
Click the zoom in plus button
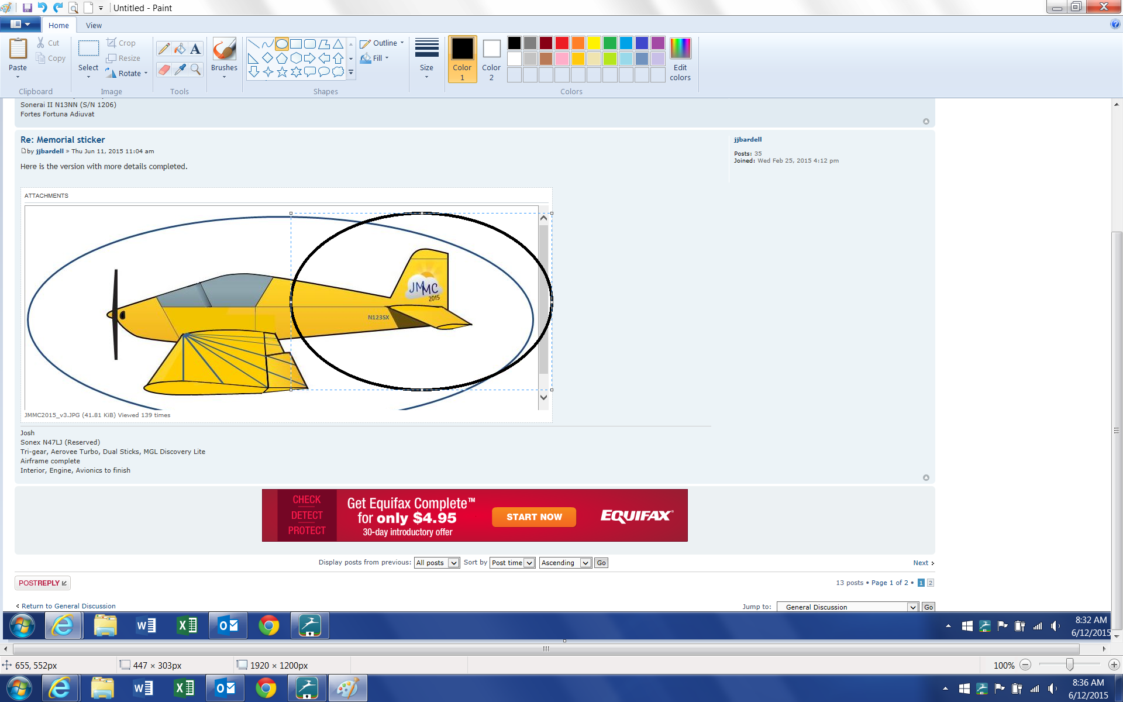[1114, 665]
